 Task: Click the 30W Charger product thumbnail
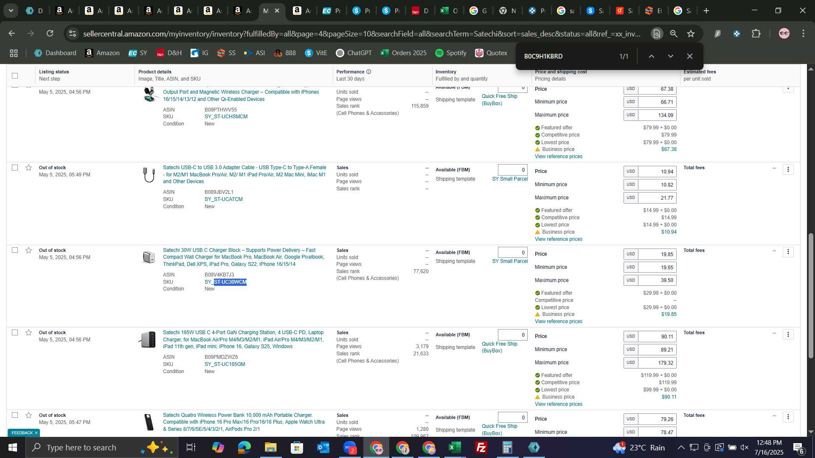pyautogui.click(x=149, y=257)
